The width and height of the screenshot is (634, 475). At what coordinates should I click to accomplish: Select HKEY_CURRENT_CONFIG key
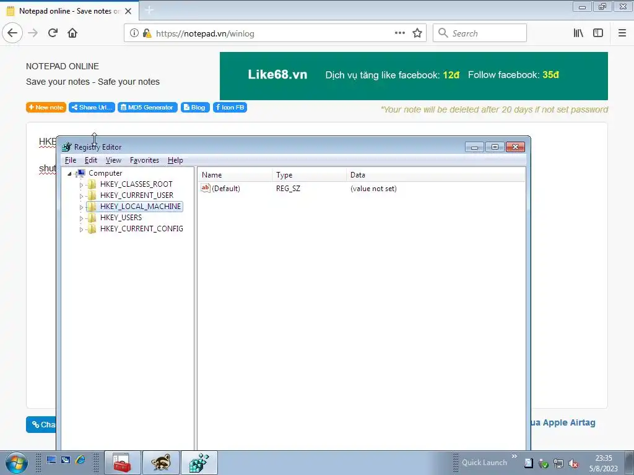(x=142, y=229)
